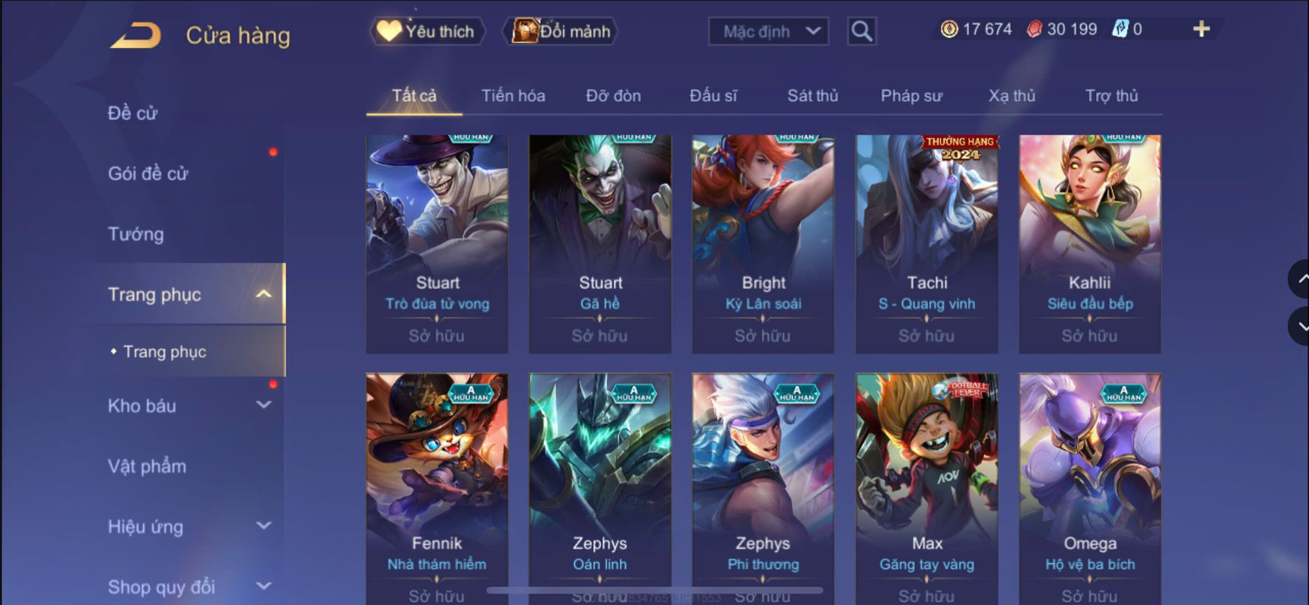This screenshot has height=605, width=1309.
Task: Select the Fennik Nhà thám hiểm skin card
Action: (437, 488)
